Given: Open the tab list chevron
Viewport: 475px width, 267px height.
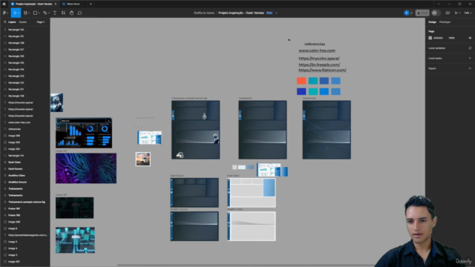Looking at the screenshot, I should pyautogui.click(x=439, y=4).
